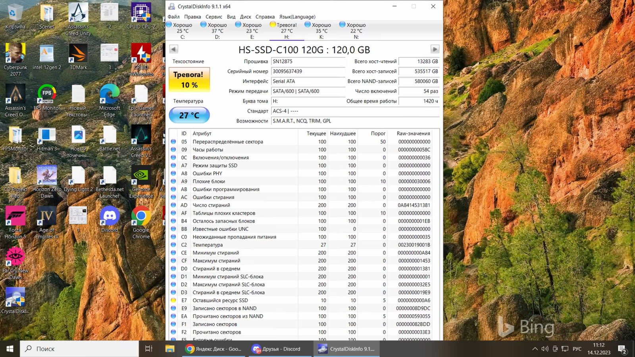Open the Диск menu
Screen dimensions: 635x357
[245, 17]
